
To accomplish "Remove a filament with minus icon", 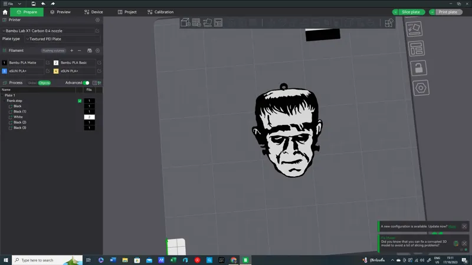I will (79, 51).
